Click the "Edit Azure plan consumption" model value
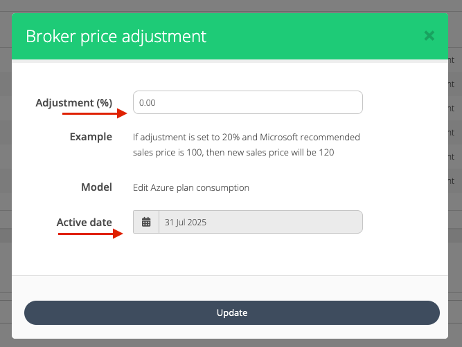 tap(190, 187)
